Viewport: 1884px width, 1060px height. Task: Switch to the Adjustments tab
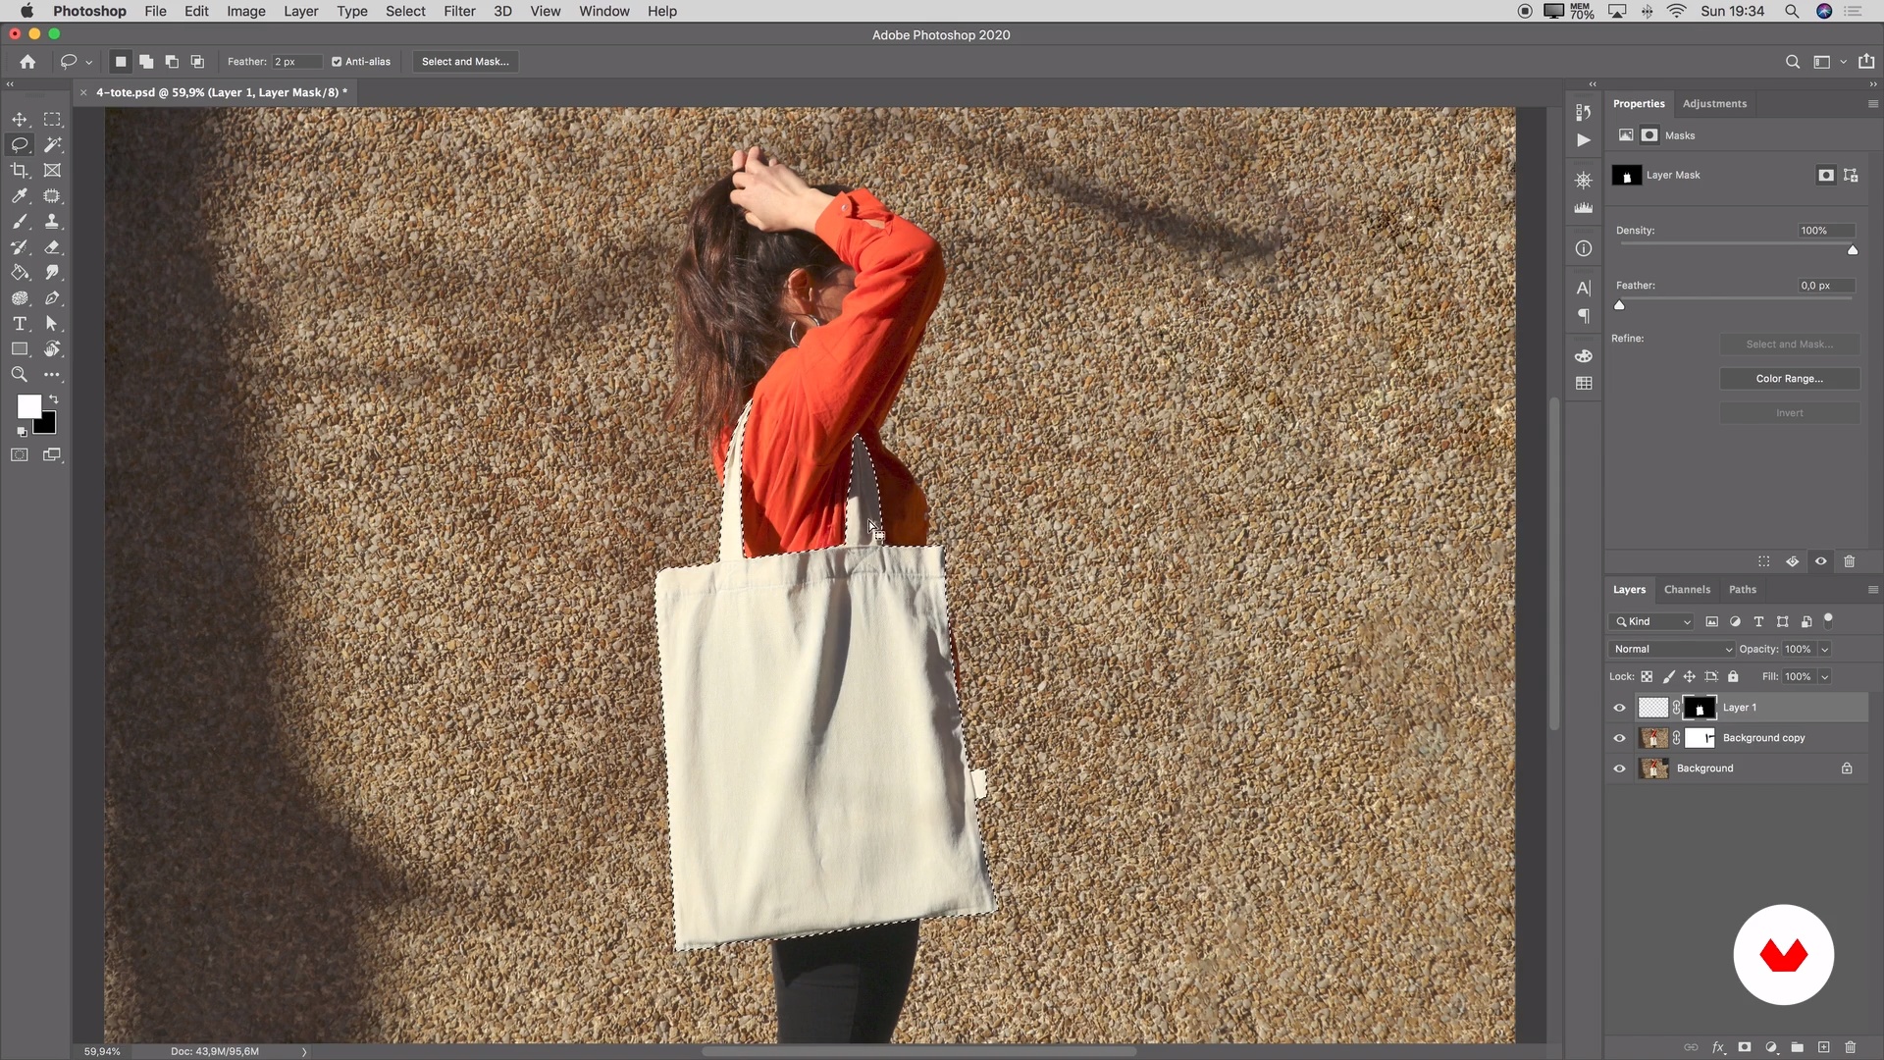tap(1714, 104)
